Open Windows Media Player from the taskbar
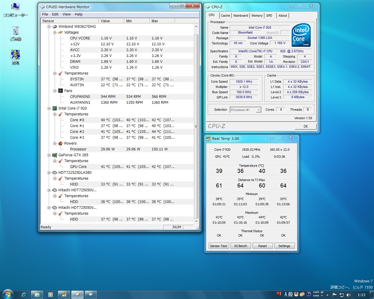The width and height of the screenshot is (374, 299). (x=50, y=295)
